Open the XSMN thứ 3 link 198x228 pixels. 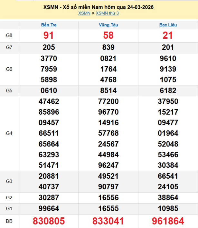click(x=108, y=13)
